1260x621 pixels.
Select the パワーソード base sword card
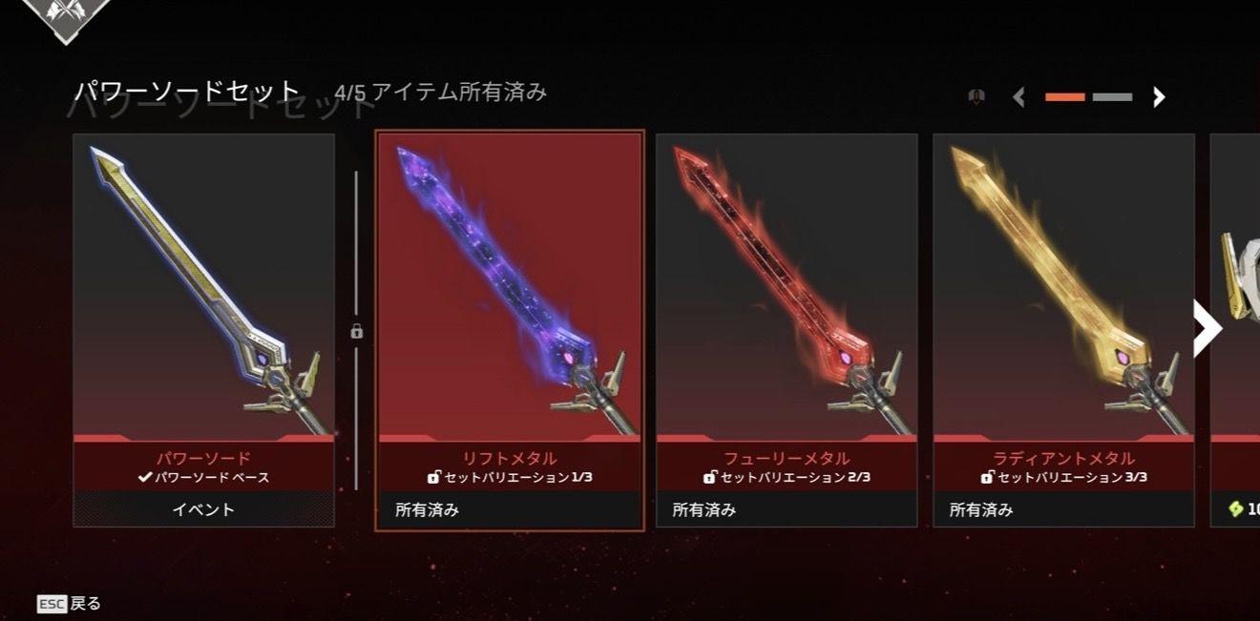click(204, 330)
